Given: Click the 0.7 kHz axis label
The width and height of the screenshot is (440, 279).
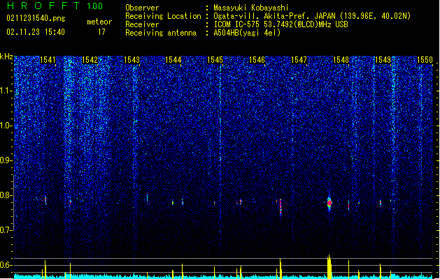Looking at the screenshot, I should pos(6,230).
